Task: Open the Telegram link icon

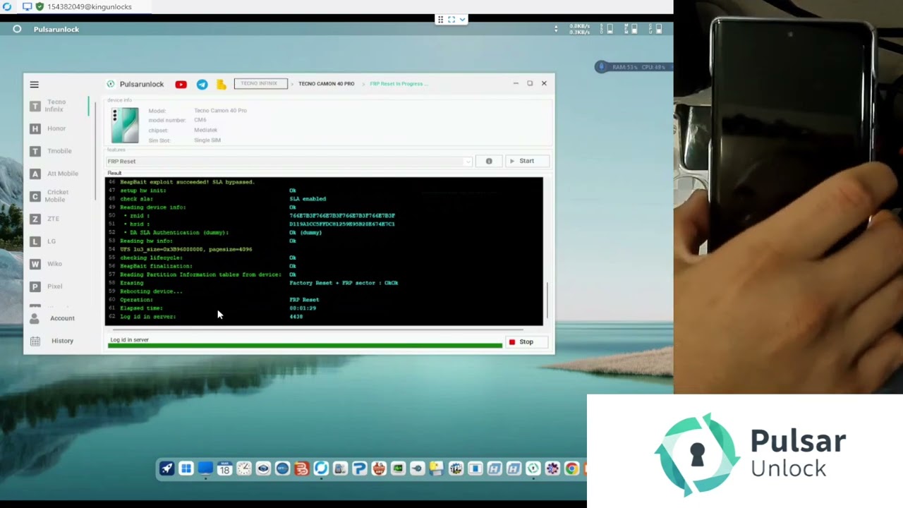Action: (x=202, y=85)
